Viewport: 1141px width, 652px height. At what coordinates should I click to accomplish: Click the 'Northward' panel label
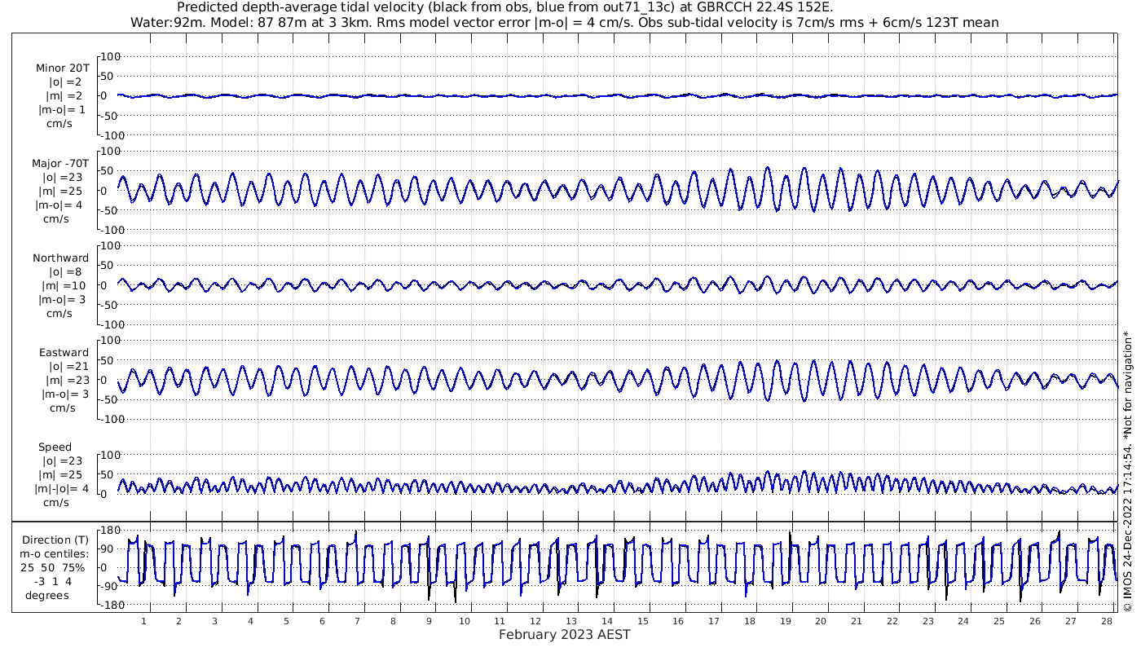(61, 258)
